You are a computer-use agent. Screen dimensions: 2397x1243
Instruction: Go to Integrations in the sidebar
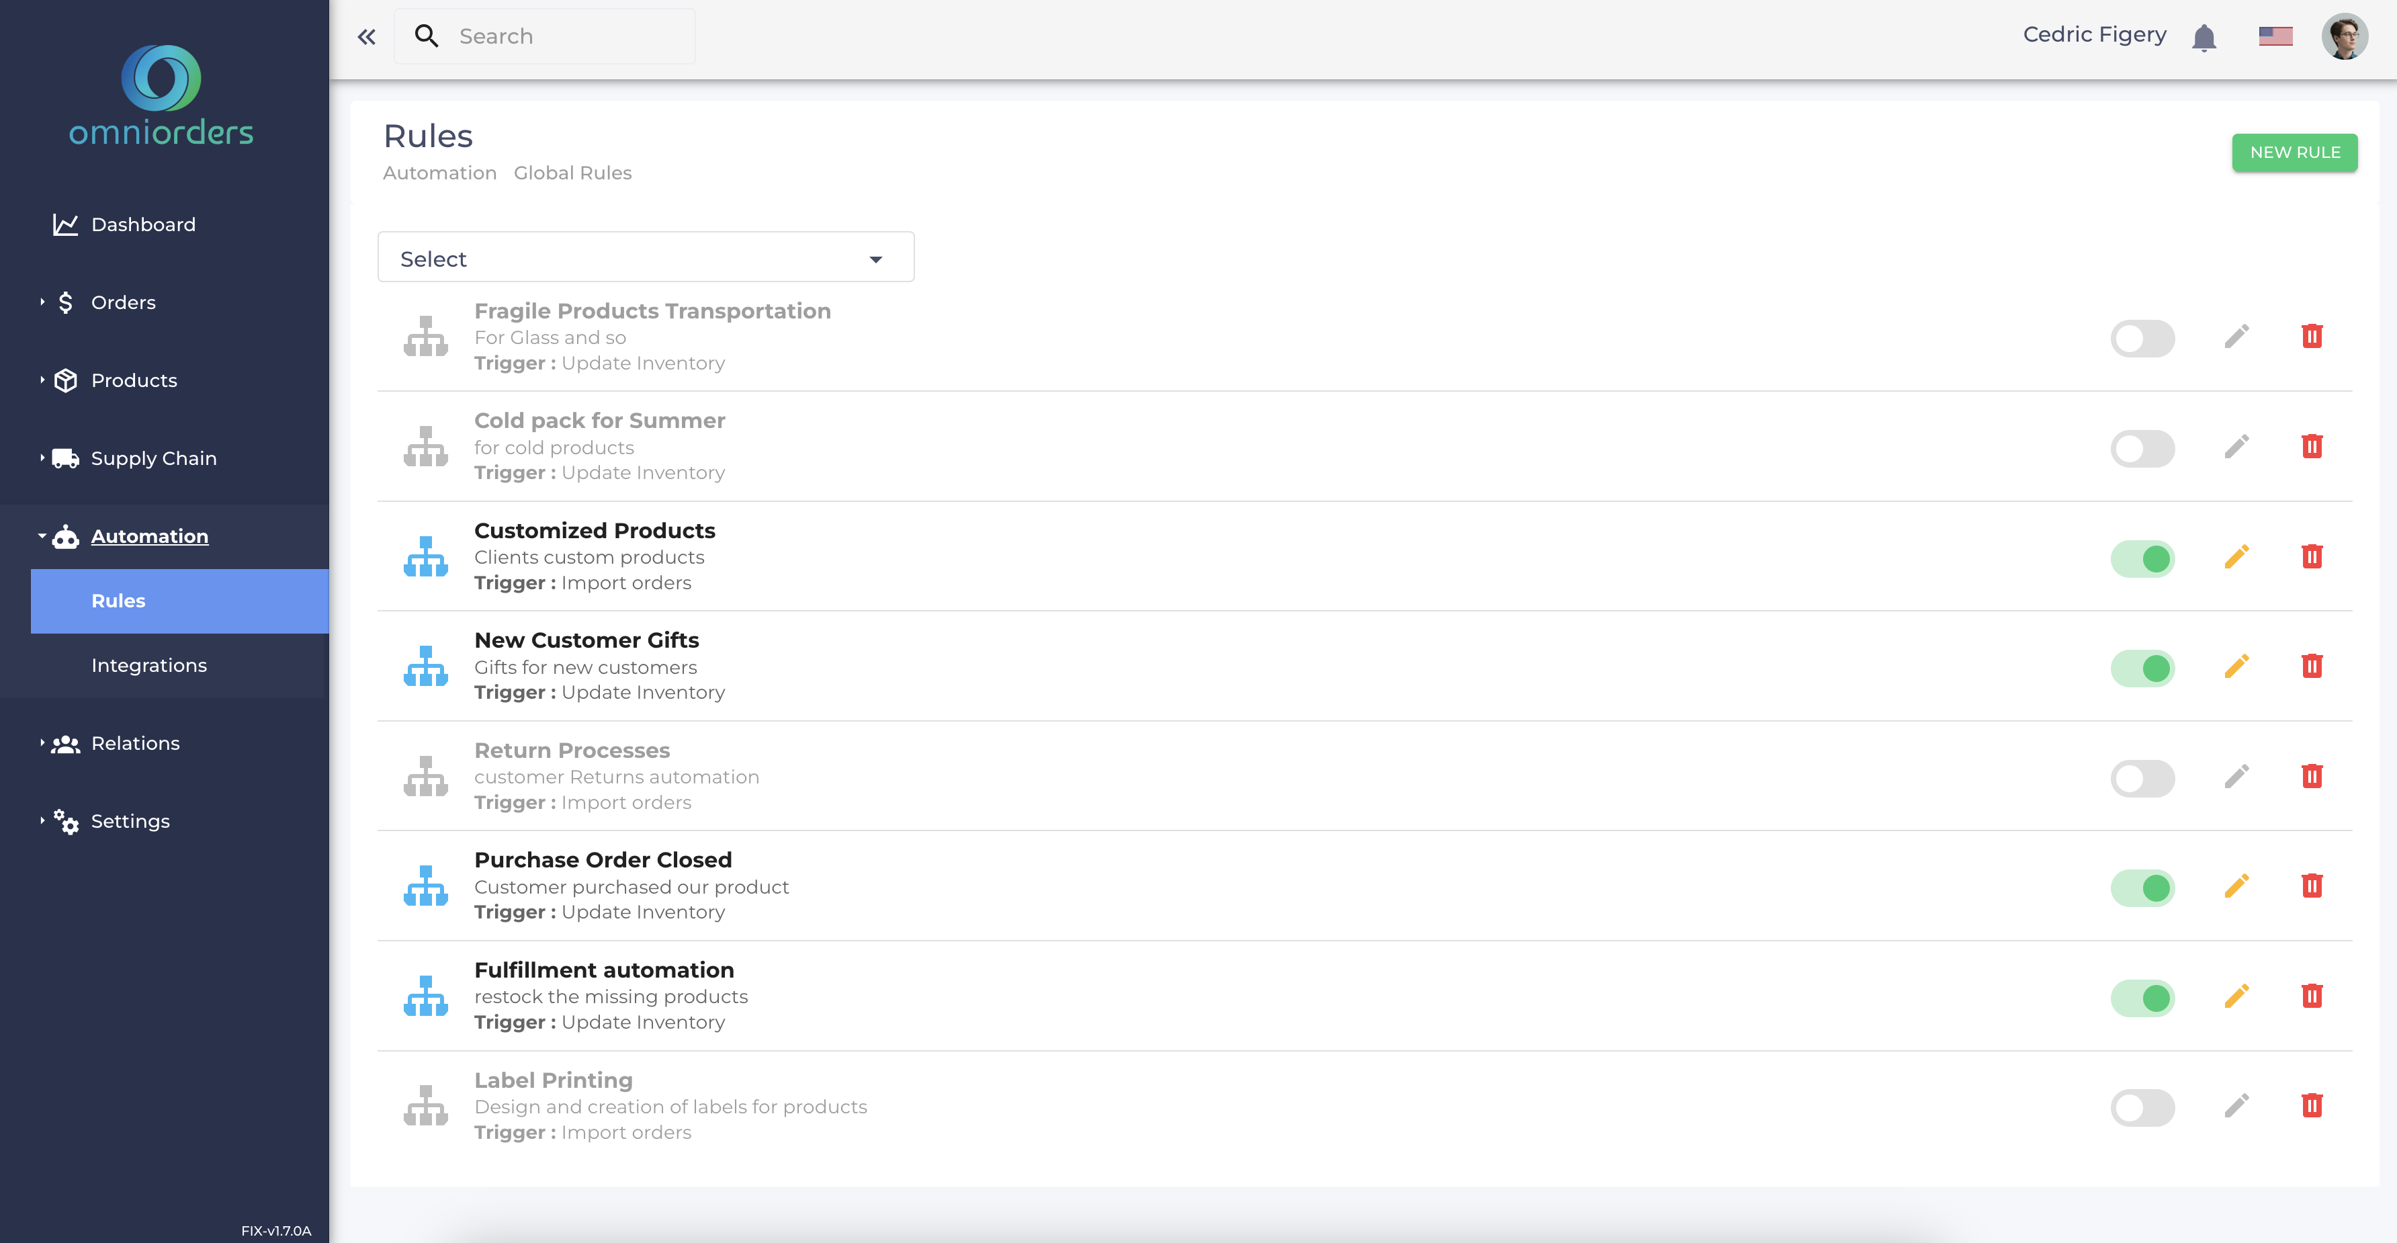point(149,665)
